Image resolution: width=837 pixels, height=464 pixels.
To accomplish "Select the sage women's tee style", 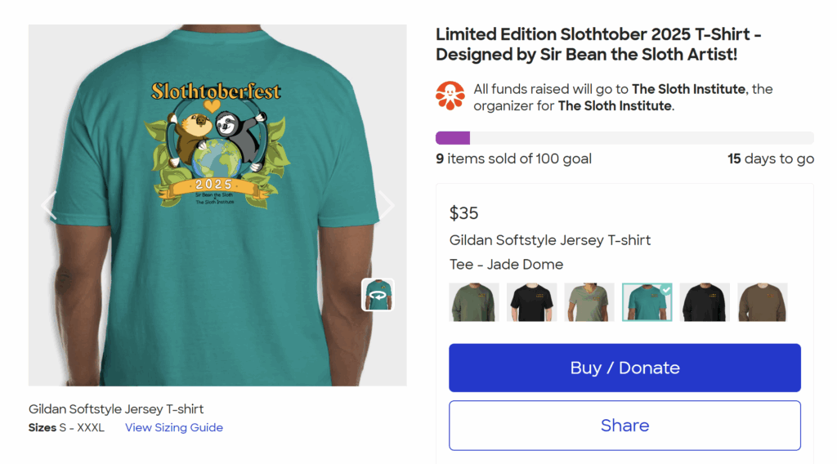I will click(589, 302).
